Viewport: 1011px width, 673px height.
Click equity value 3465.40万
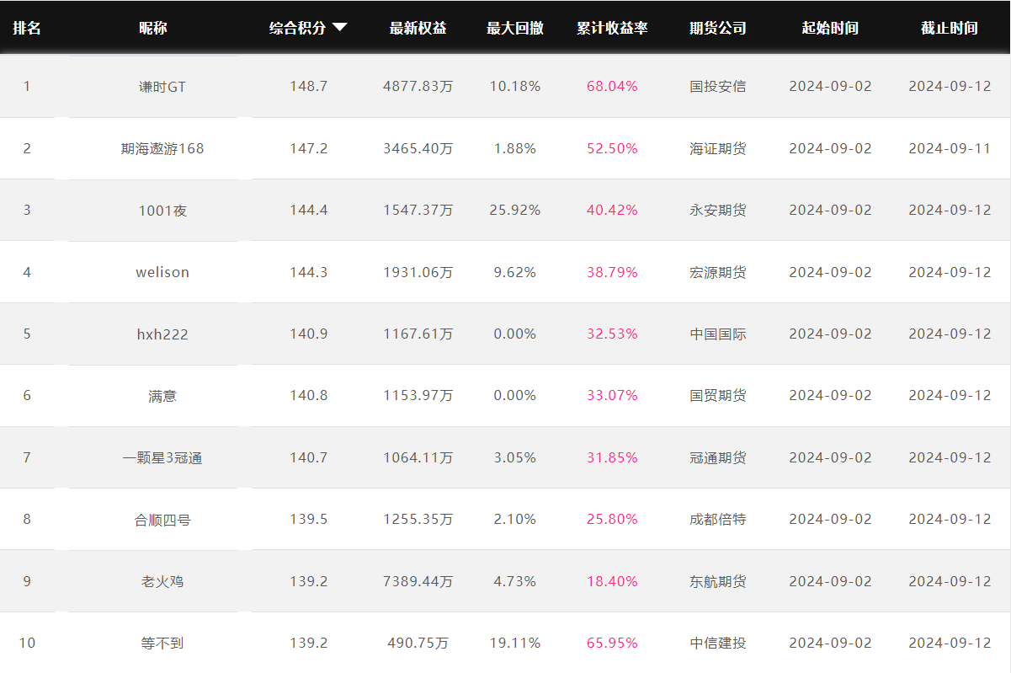click(x=418, y=148)
